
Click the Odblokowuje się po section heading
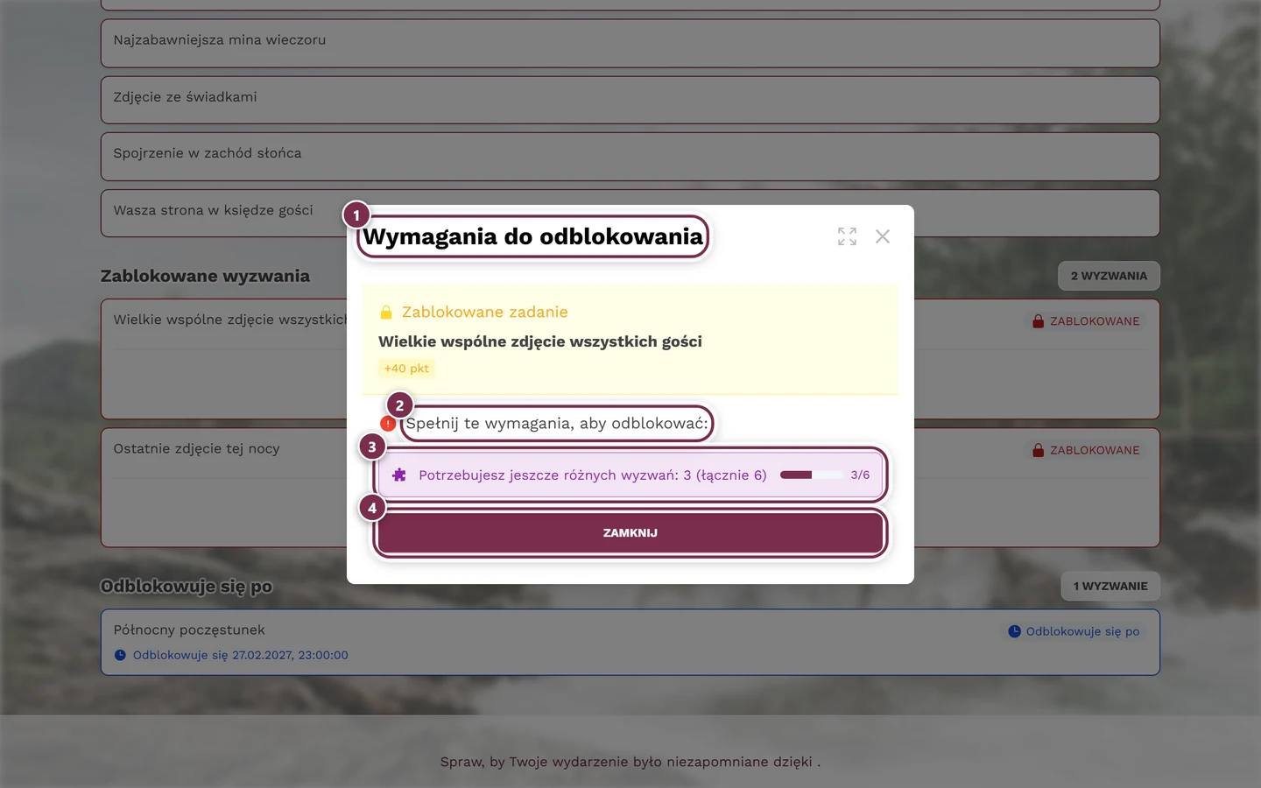pos(187,586)
